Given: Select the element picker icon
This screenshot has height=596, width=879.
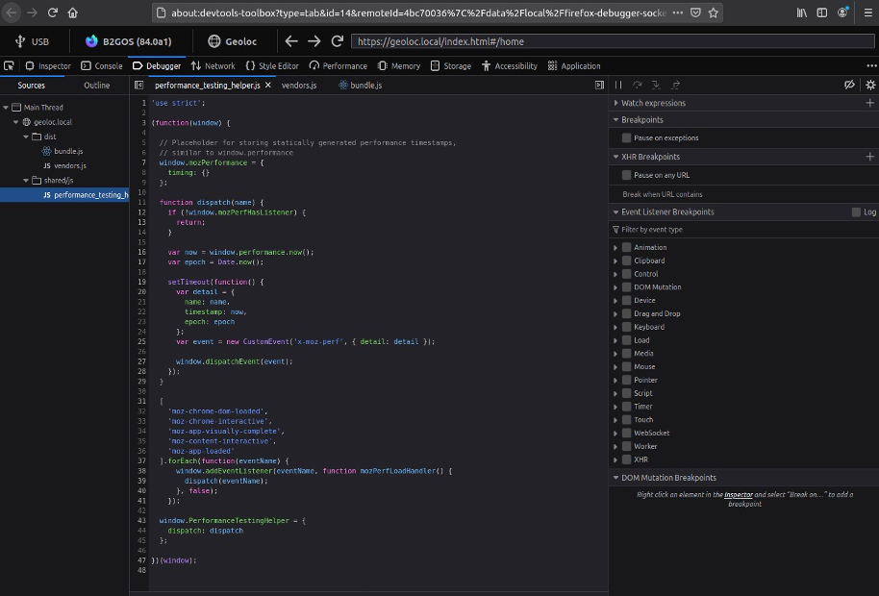Looking at the screenshot, I should pos(10,65).
